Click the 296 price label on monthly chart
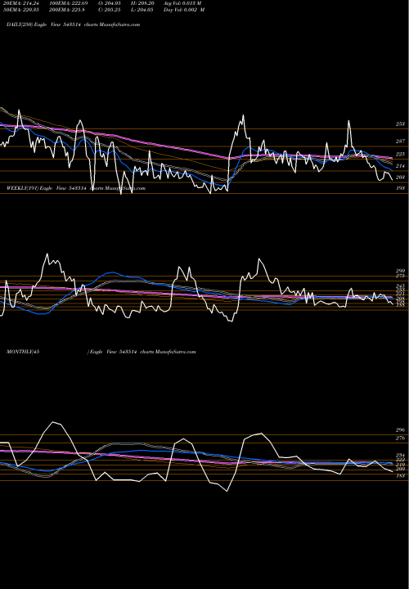Image resolution: width=409 pixels, height=589 pixels. pos(400,430)
